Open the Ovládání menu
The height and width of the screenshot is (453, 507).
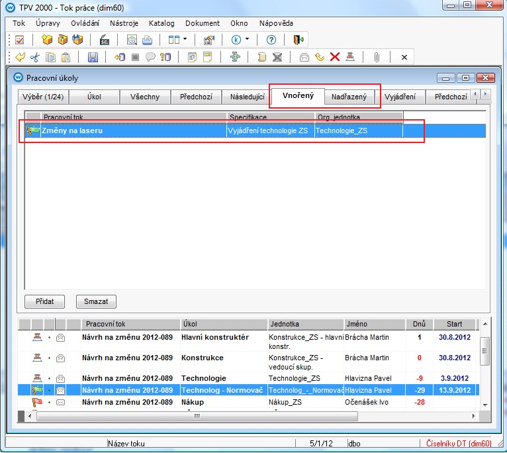point(85,23)
